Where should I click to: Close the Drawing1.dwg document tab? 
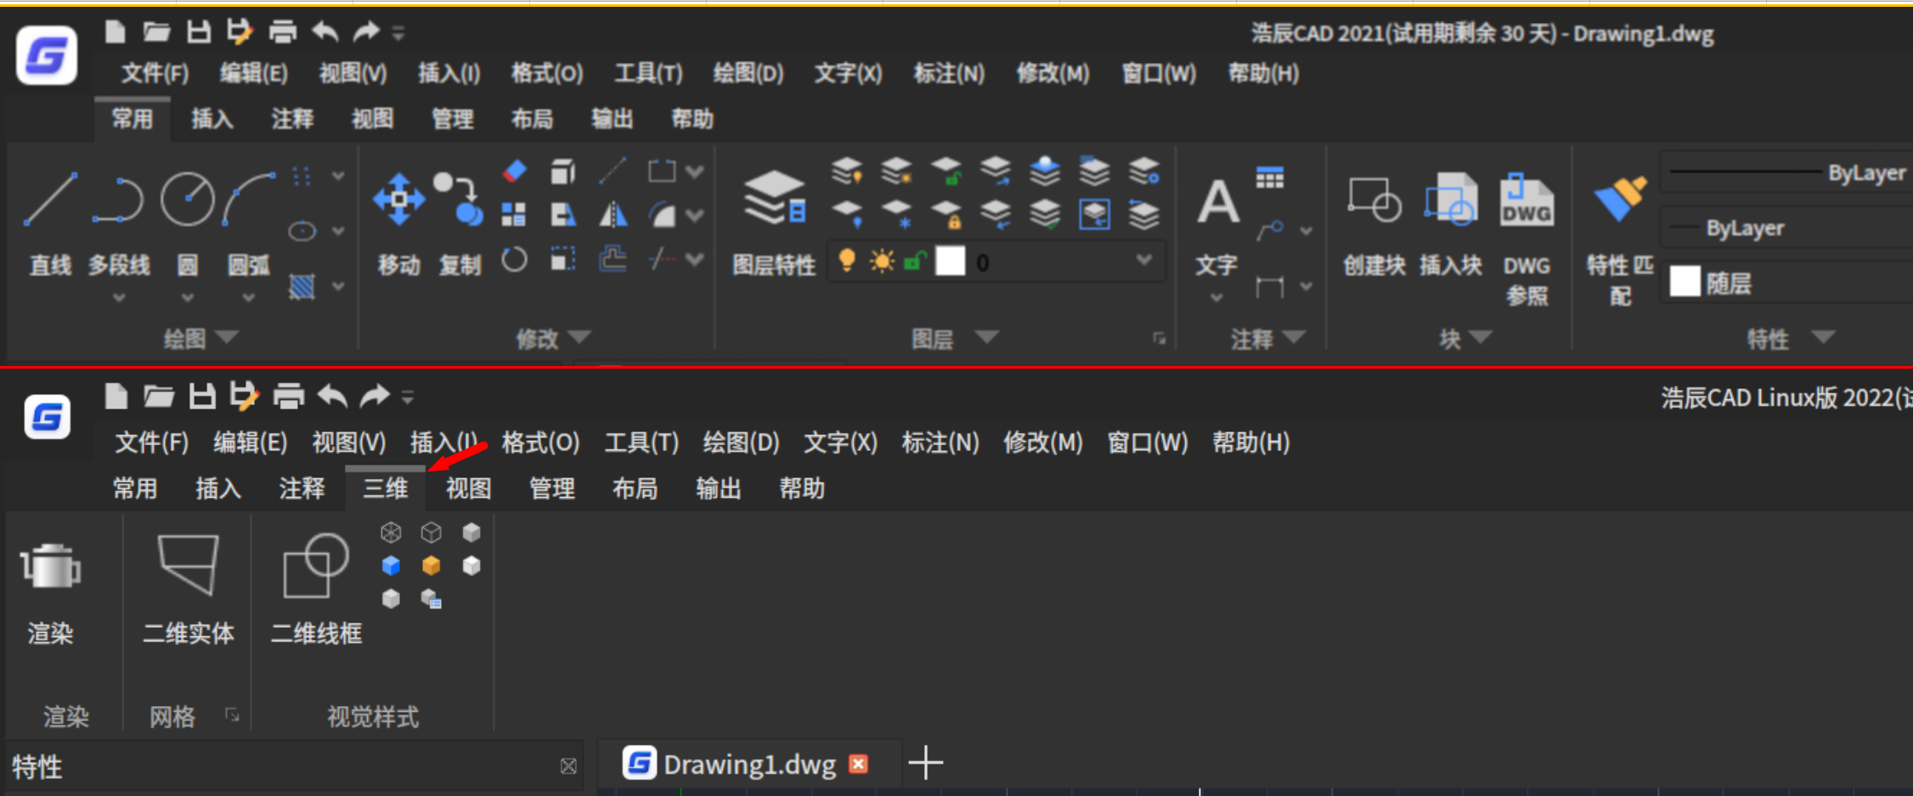(x=859, y=764)
